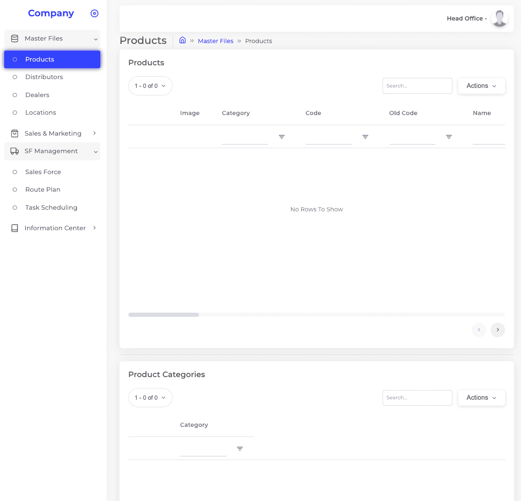Go to next page in Products table

(498, 330)
